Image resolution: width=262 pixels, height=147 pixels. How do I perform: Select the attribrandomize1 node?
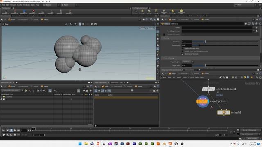(x=208, y=89)
